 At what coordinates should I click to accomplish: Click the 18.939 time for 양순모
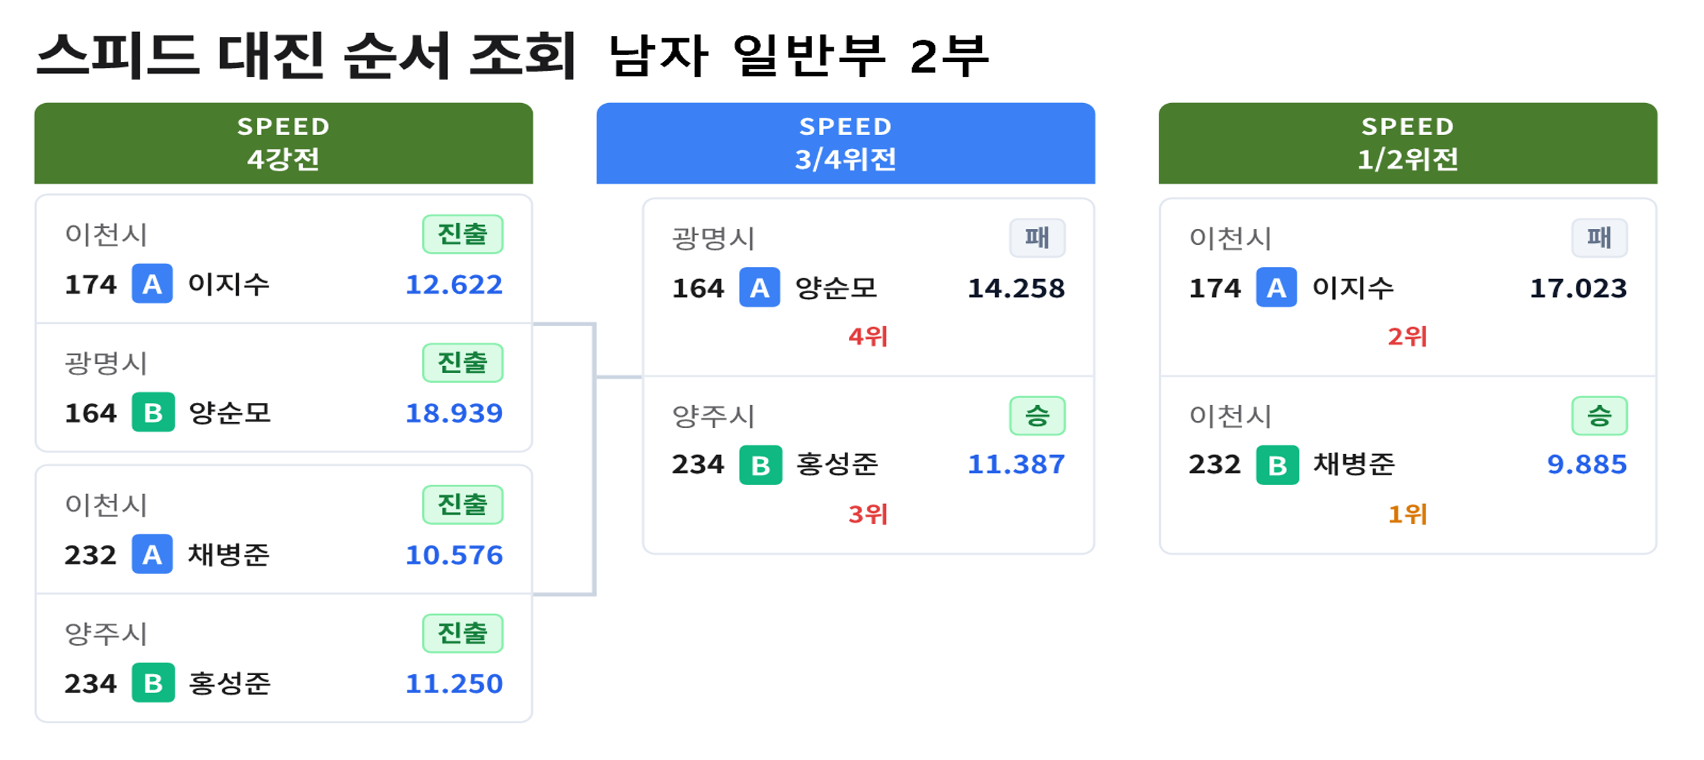point(453,413)
